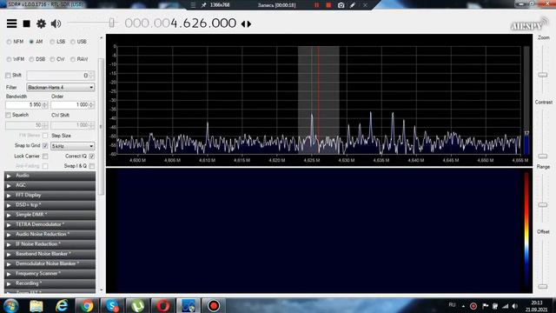Expand the AGC panel
This screenshot has width=556, height=313.
[x=50, y=185]
